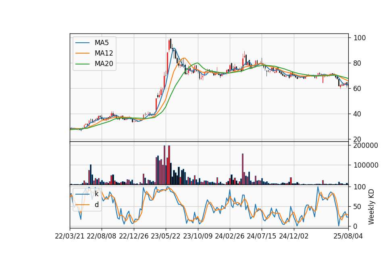This screenshot has height=278, width=387.
Task: Click the 24/07/15 date tick label
Action: pyautogui.click(x=262, y=236)
